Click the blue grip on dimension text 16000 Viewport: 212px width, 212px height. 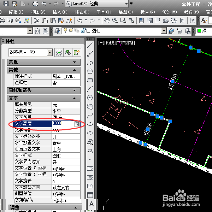(x=172, y=81)
